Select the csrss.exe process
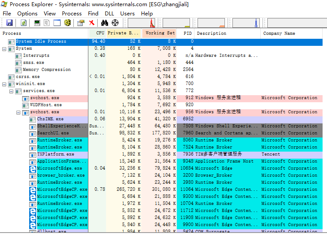This screenshot has width=327, height=234. [28, 77]
